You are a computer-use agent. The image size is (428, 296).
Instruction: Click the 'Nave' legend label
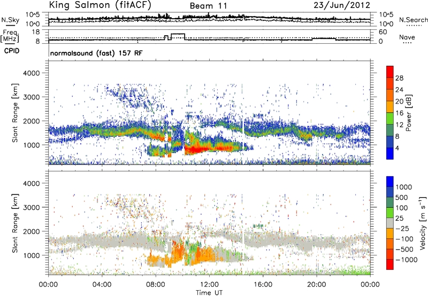407,37
